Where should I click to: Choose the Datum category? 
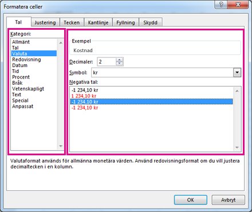pos(34,65)
